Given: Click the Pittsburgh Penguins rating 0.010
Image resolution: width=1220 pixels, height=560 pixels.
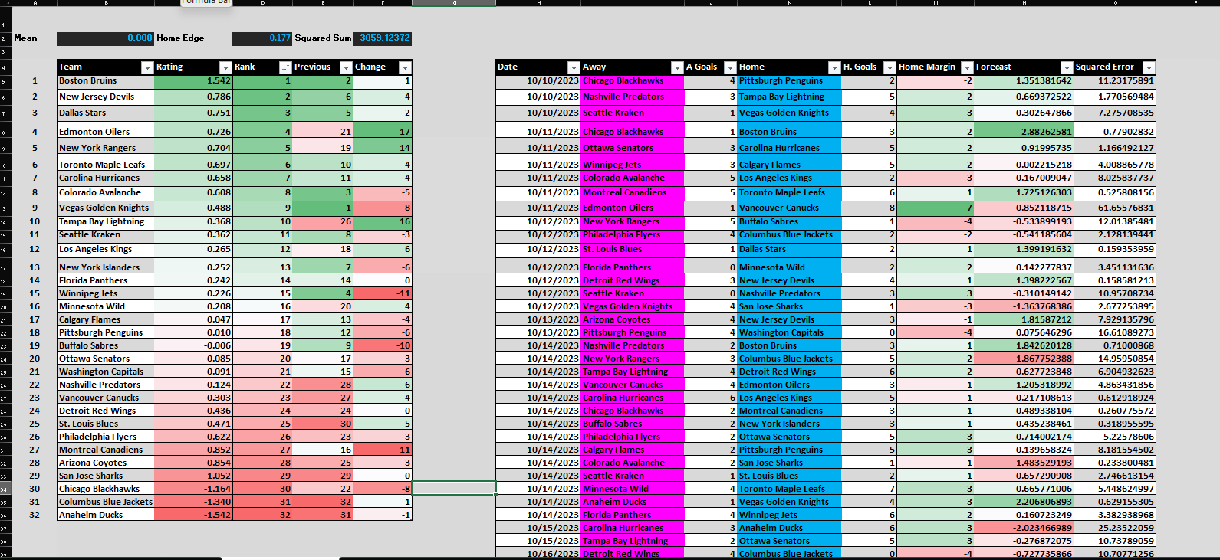Looking at the screenshot, I should pos(193,332).
